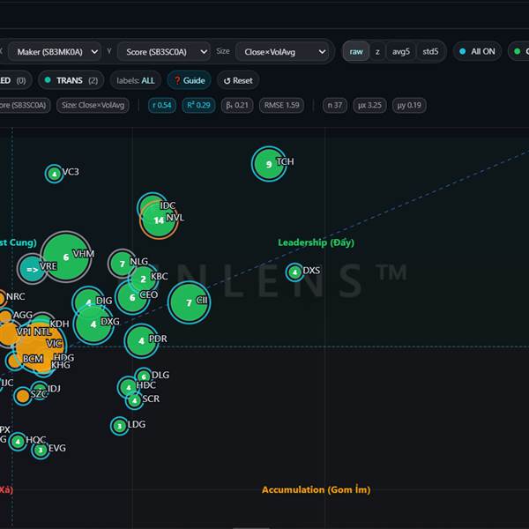Select the teal VRE arrow bubble
Image resolution: width=529 pixels, height=529 pixels.
pyautogui.click(x=32, y=267)
